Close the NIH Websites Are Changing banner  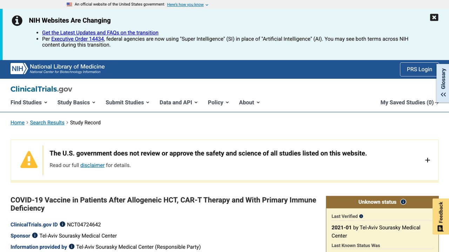[434, 17]
